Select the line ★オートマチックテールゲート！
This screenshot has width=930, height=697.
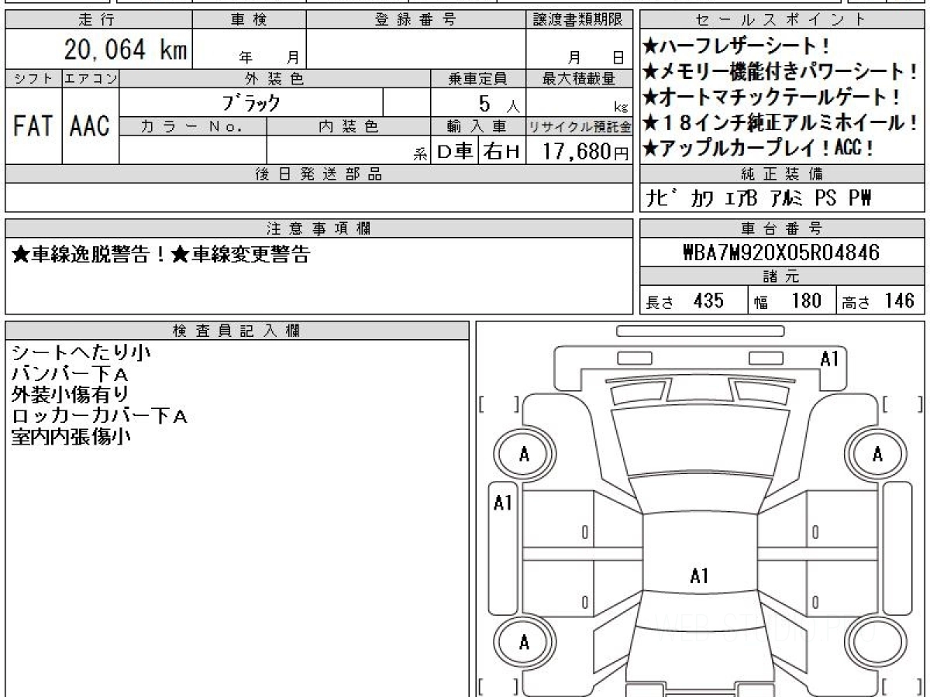773,98
